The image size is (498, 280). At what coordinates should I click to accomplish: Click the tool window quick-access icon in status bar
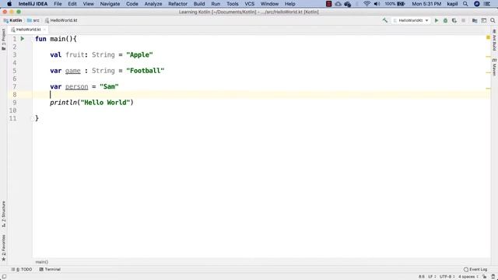(x=4, y=277)
